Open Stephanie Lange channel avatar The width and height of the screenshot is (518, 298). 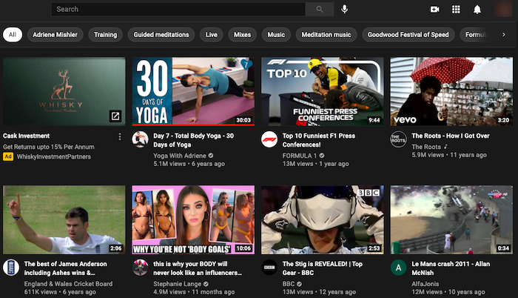click(x=140, y=267)
